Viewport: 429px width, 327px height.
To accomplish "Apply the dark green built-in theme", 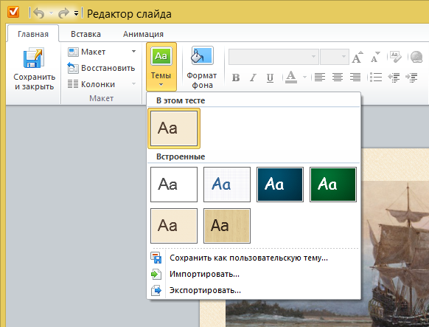I will 333,185.
